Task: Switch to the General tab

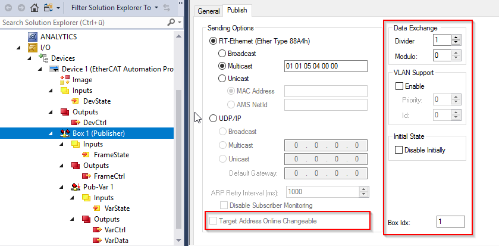Action: [x=208, y=11]
